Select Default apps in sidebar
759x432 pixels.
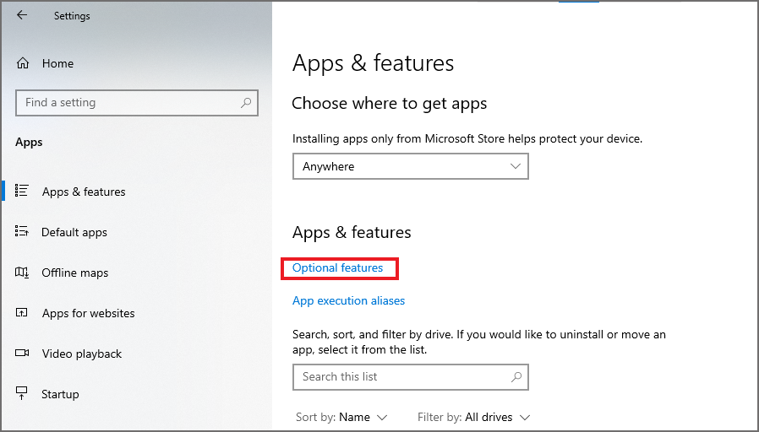pos(74,232)
